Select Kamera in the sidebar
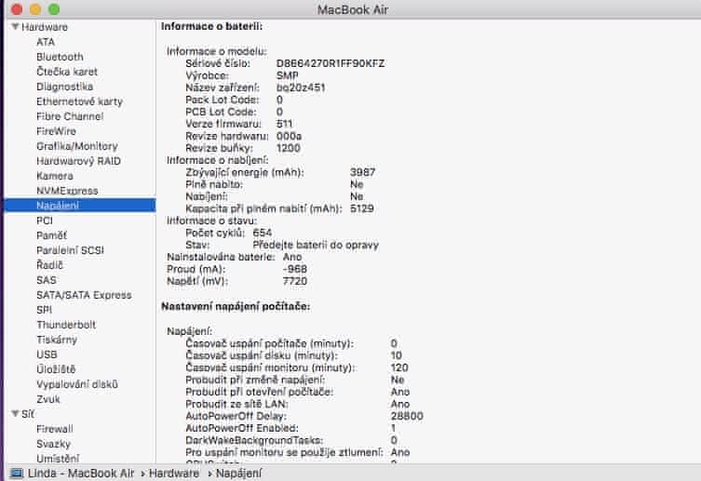This screenshot has width=701, height=481. (x=55, y=176)
